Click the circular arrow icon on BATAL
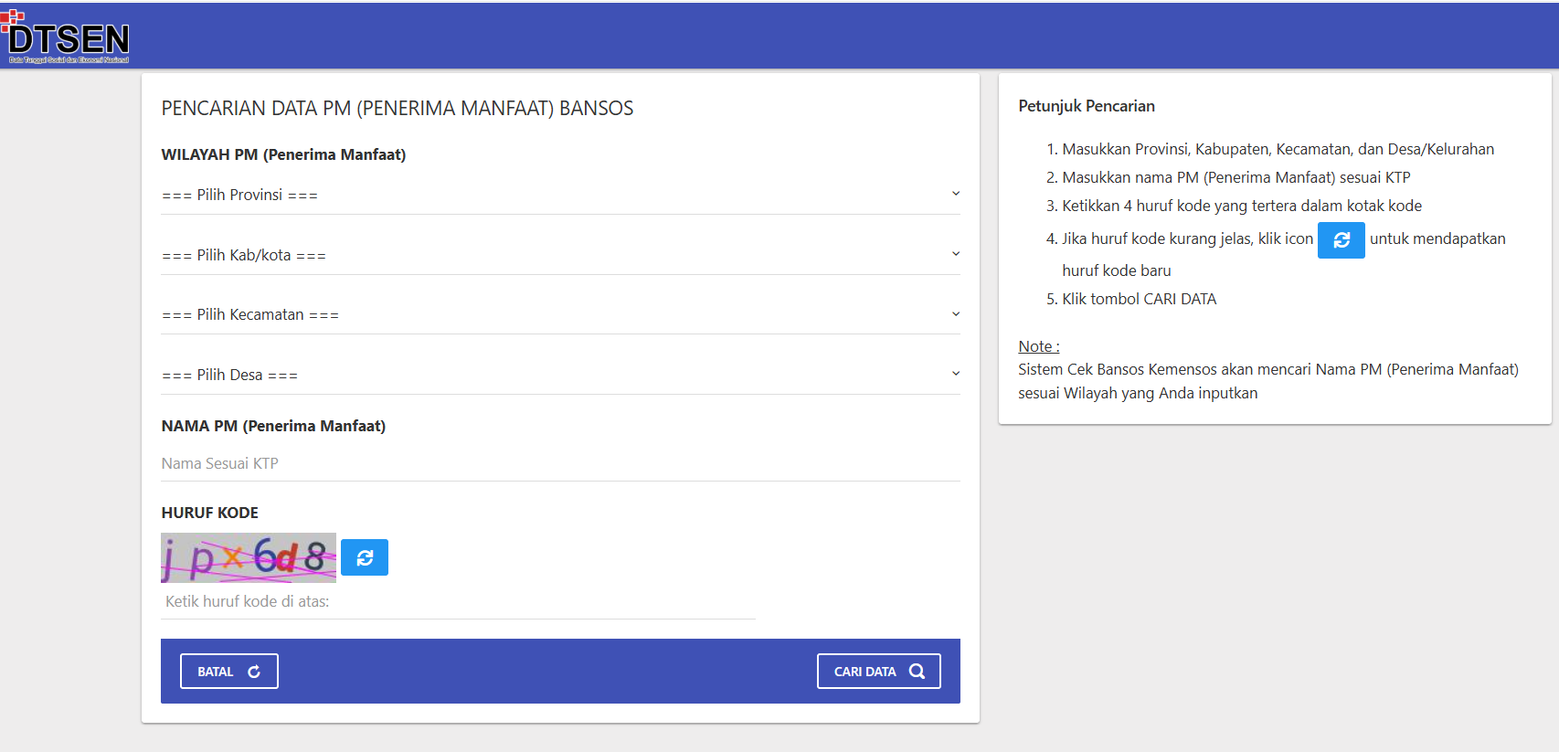Viewport: 1559px width, 752px height. pos(254,672)
